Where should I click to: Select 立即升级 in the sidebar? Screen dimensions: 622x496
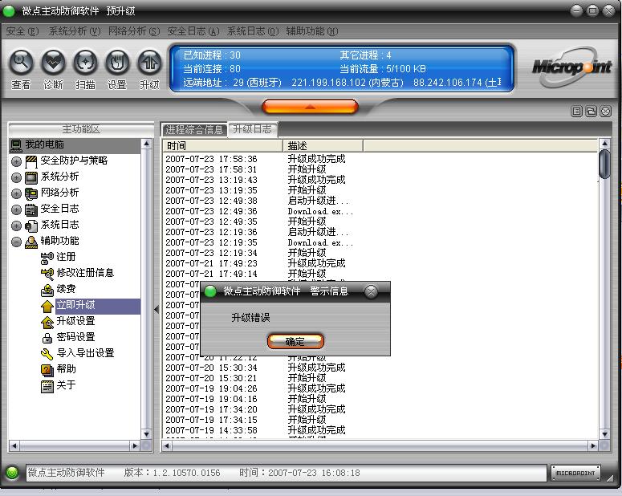tap(75, 306)
